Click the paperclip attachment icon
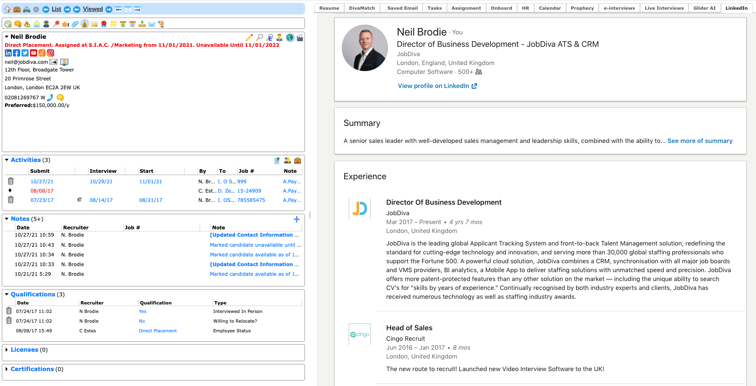This screenshot has width=756, height=386. [x=75, y=24]
